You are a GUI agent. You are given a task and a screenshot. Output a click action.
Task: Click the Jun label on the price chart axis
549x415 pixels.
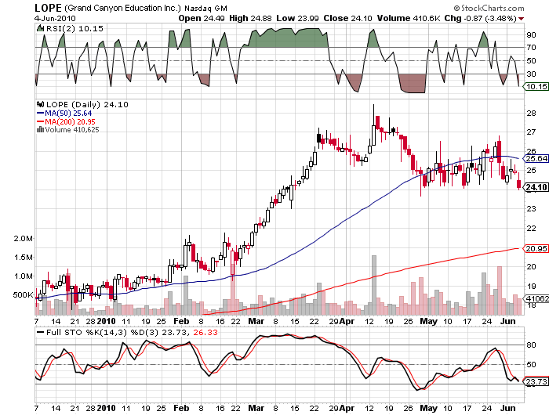(507, 321)
